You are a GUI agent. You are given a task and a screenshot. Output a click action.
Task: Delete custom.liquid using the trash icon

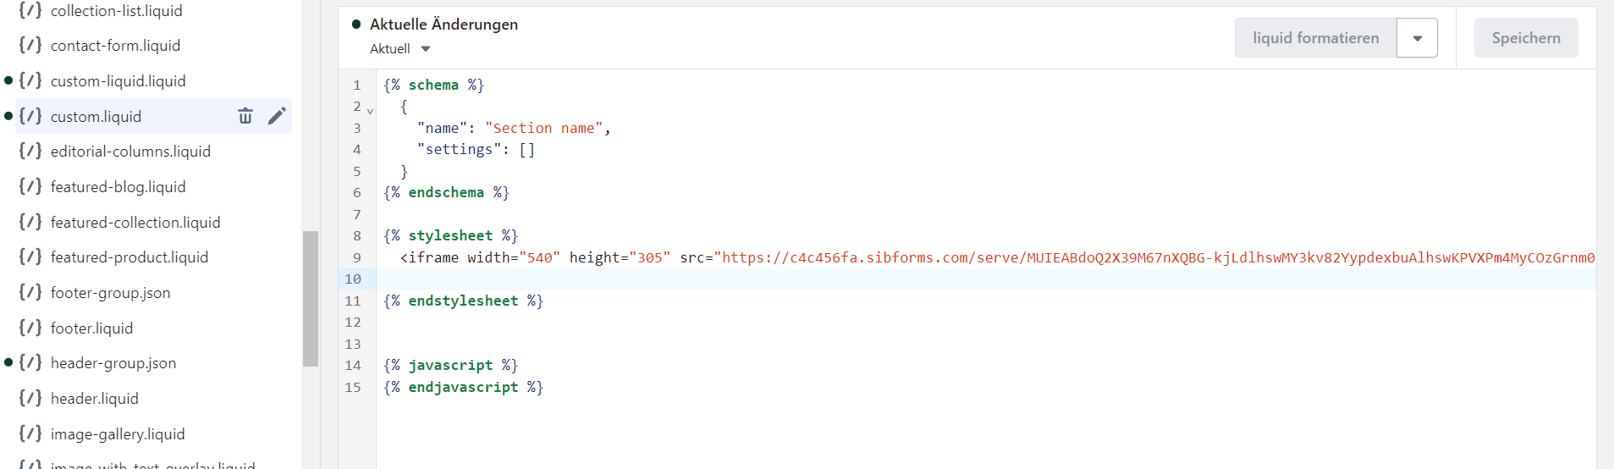(x=245, y=116)
